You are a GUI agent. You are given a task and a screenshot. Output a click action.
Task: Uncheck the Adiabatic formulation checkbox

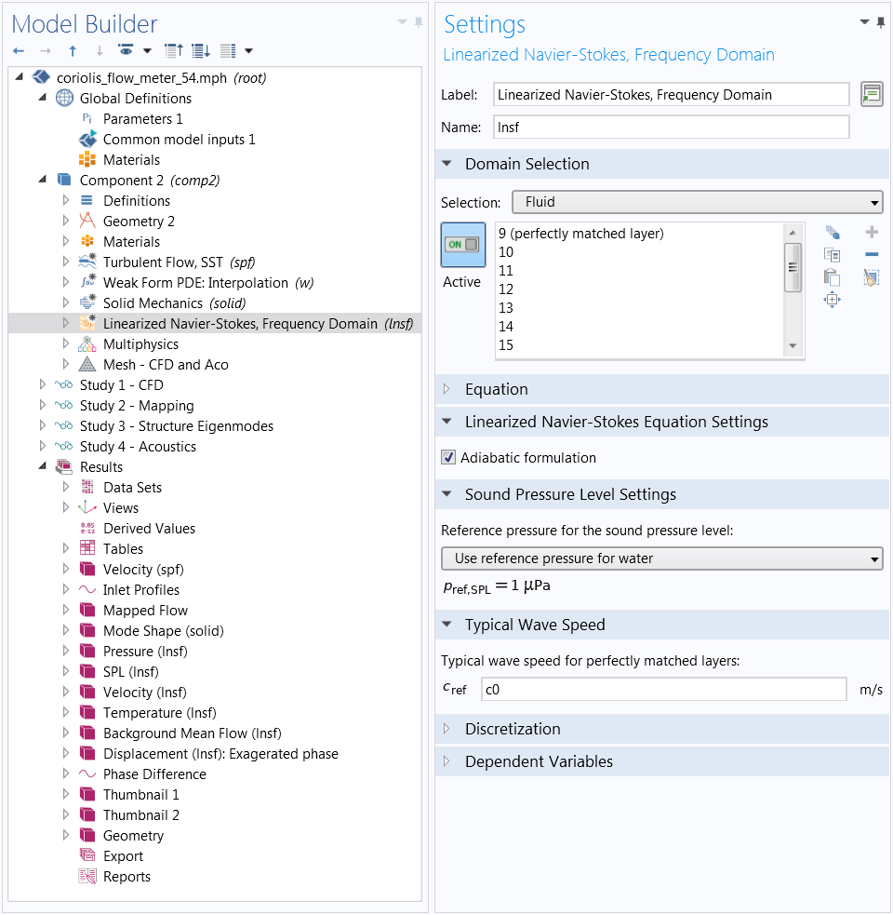[x=448, y=458]
